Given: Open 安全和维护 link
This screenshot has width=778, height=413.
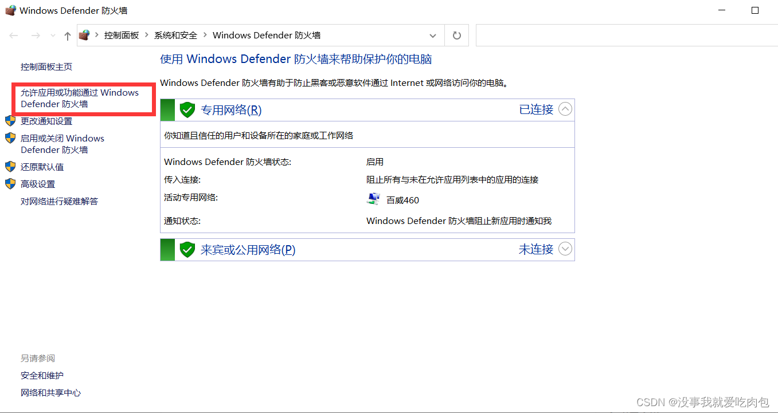Looking at the screenshot, I should click(x=42, y=375).
